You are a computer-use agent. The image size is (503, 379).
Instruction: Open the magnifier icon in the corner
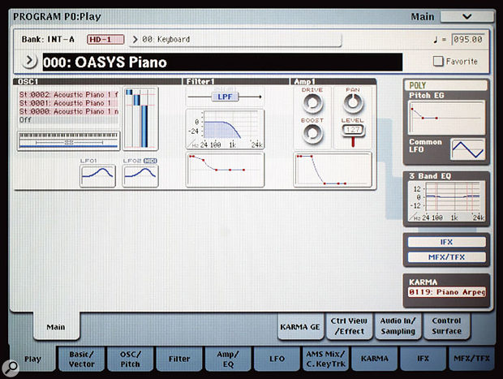pyautogui.click(x=11, y=368)
